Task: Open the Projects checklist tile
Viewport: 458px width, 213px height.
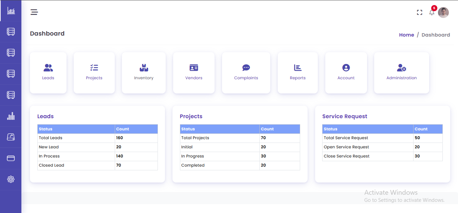Action: click(94, 72)
